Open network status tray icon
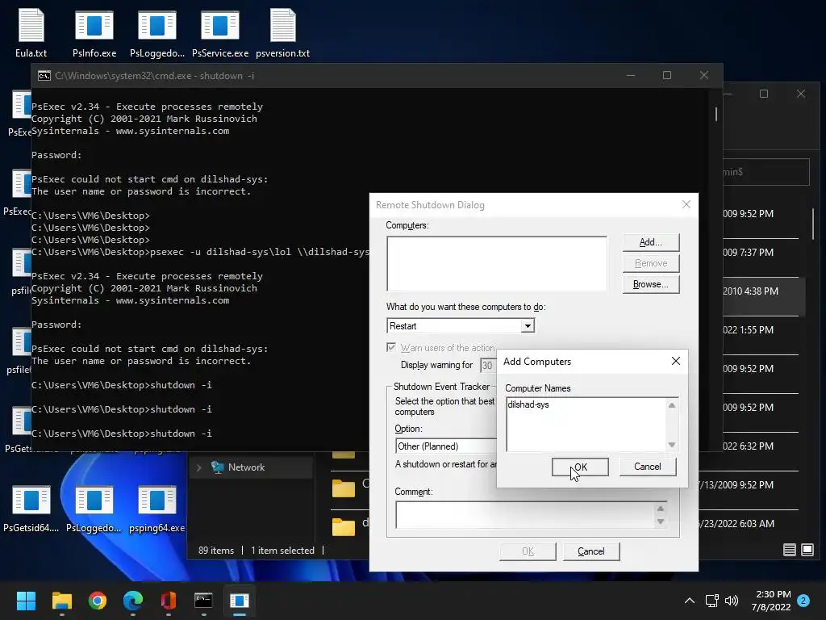The width and height of the screenshot is (826, 620). [711, 601]
